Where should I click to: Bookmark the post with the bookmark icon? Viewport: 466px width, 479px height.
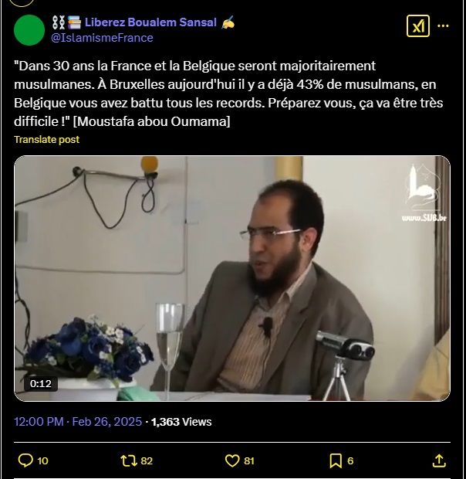tap(336, 460)
